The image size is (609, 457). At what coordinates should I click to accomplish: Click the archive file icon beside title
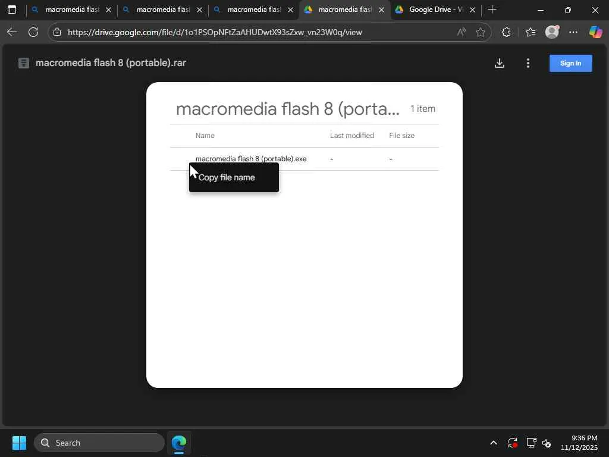coord(24,63)
